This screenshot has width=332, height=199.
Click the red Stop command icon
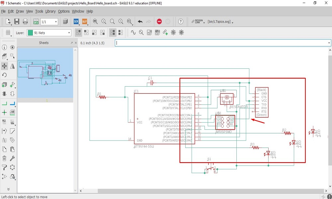(159, 22)
